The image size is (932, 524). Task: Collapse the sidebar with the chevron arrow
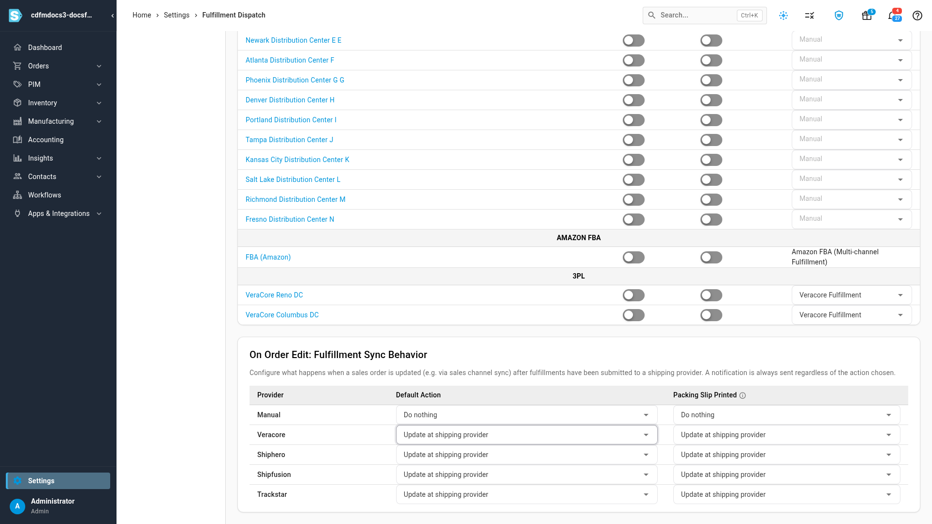click(113, 16)
